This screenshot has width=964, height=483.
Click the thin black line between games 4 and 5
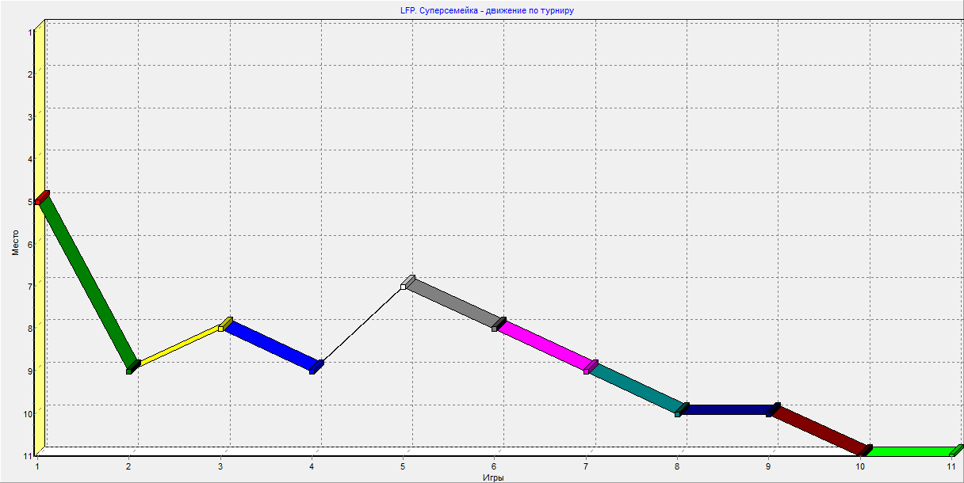[361, 325]
